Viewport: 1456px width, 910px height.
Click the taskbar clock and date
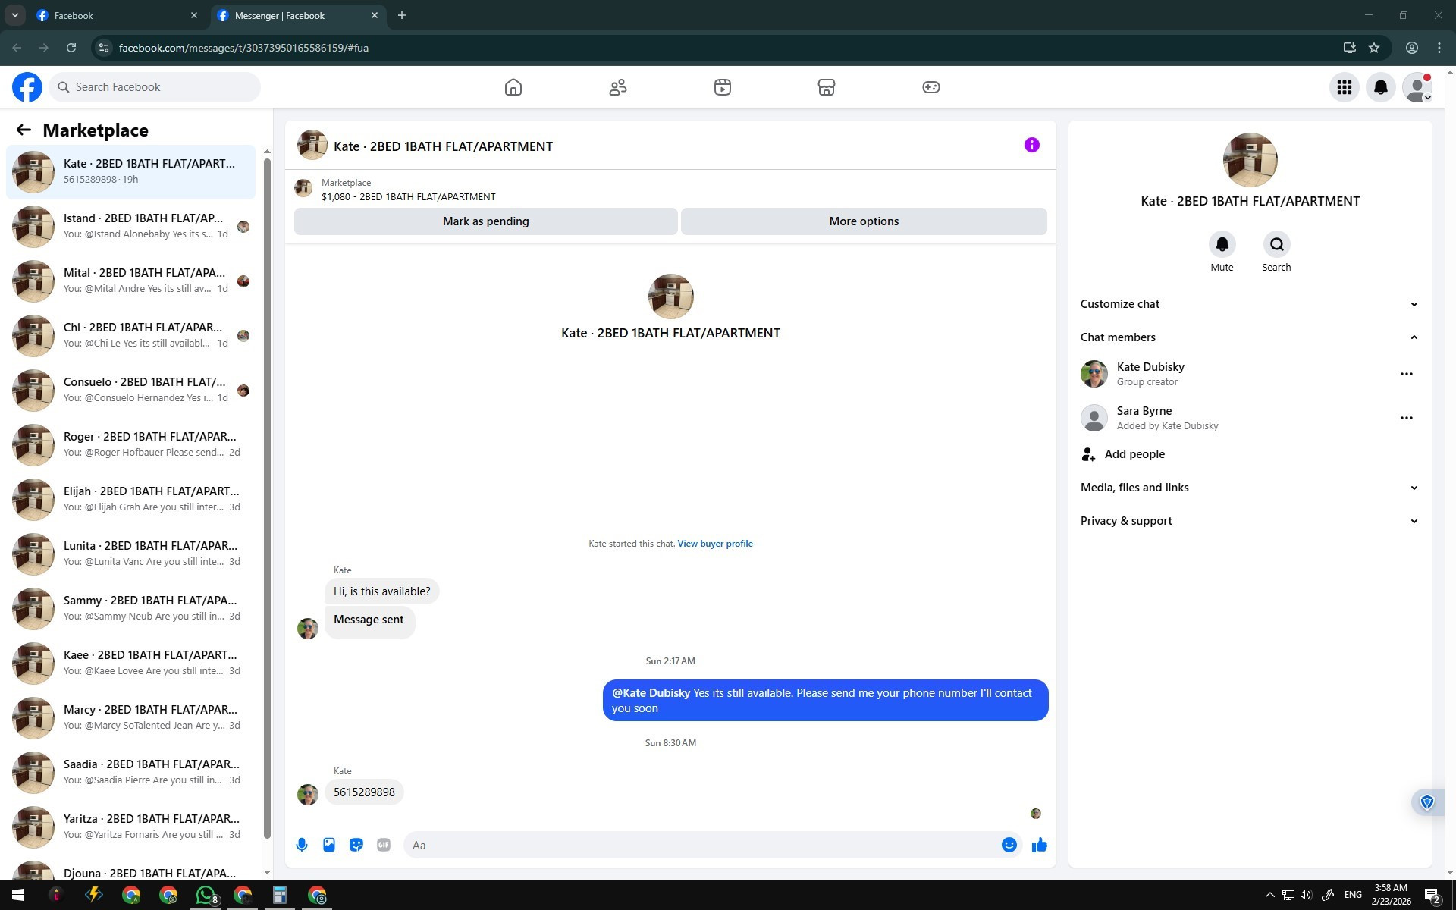1391,895
